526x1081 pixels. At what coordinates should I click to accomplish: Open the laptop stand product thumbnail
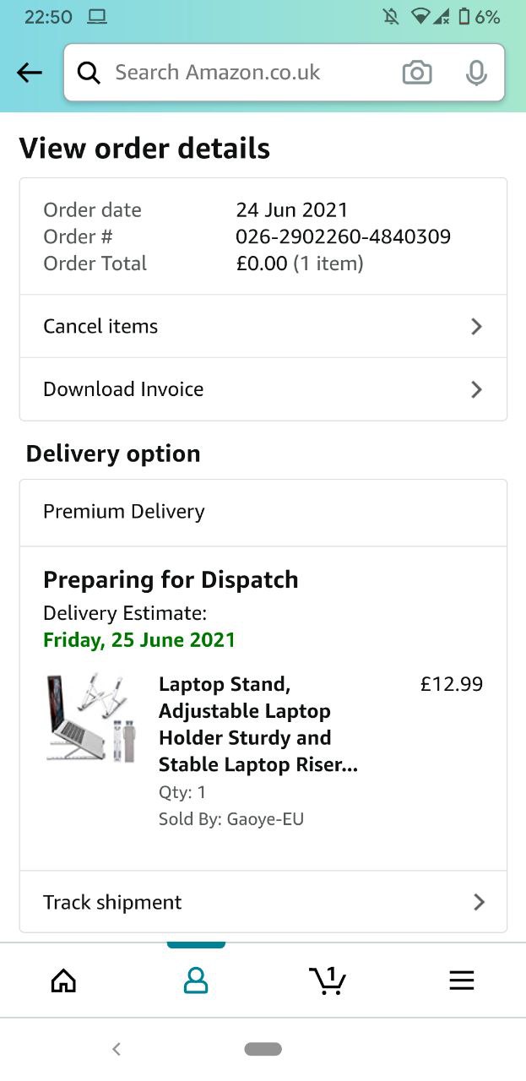click(91, 718)
